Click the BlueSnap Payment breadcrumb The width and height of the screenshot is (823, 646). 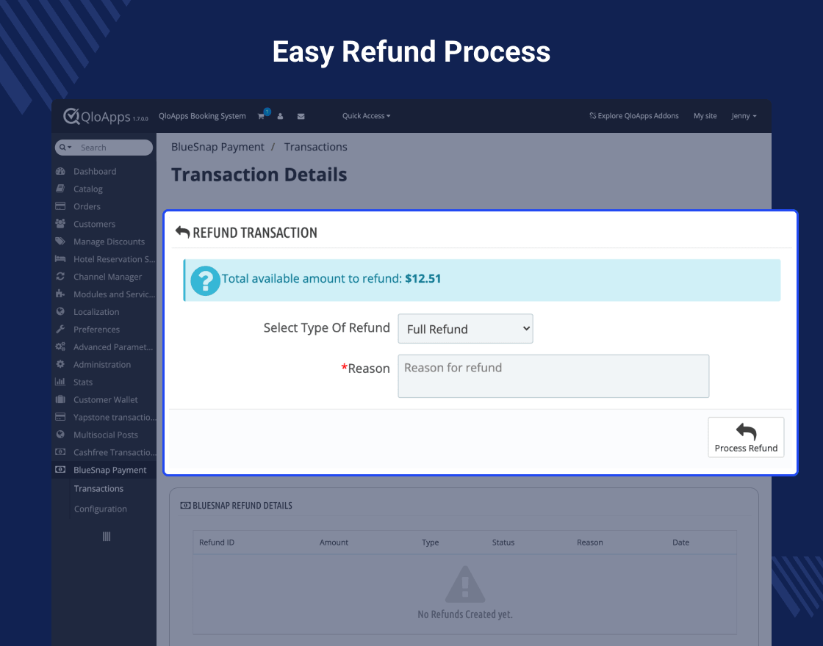(x=218, y=147)
